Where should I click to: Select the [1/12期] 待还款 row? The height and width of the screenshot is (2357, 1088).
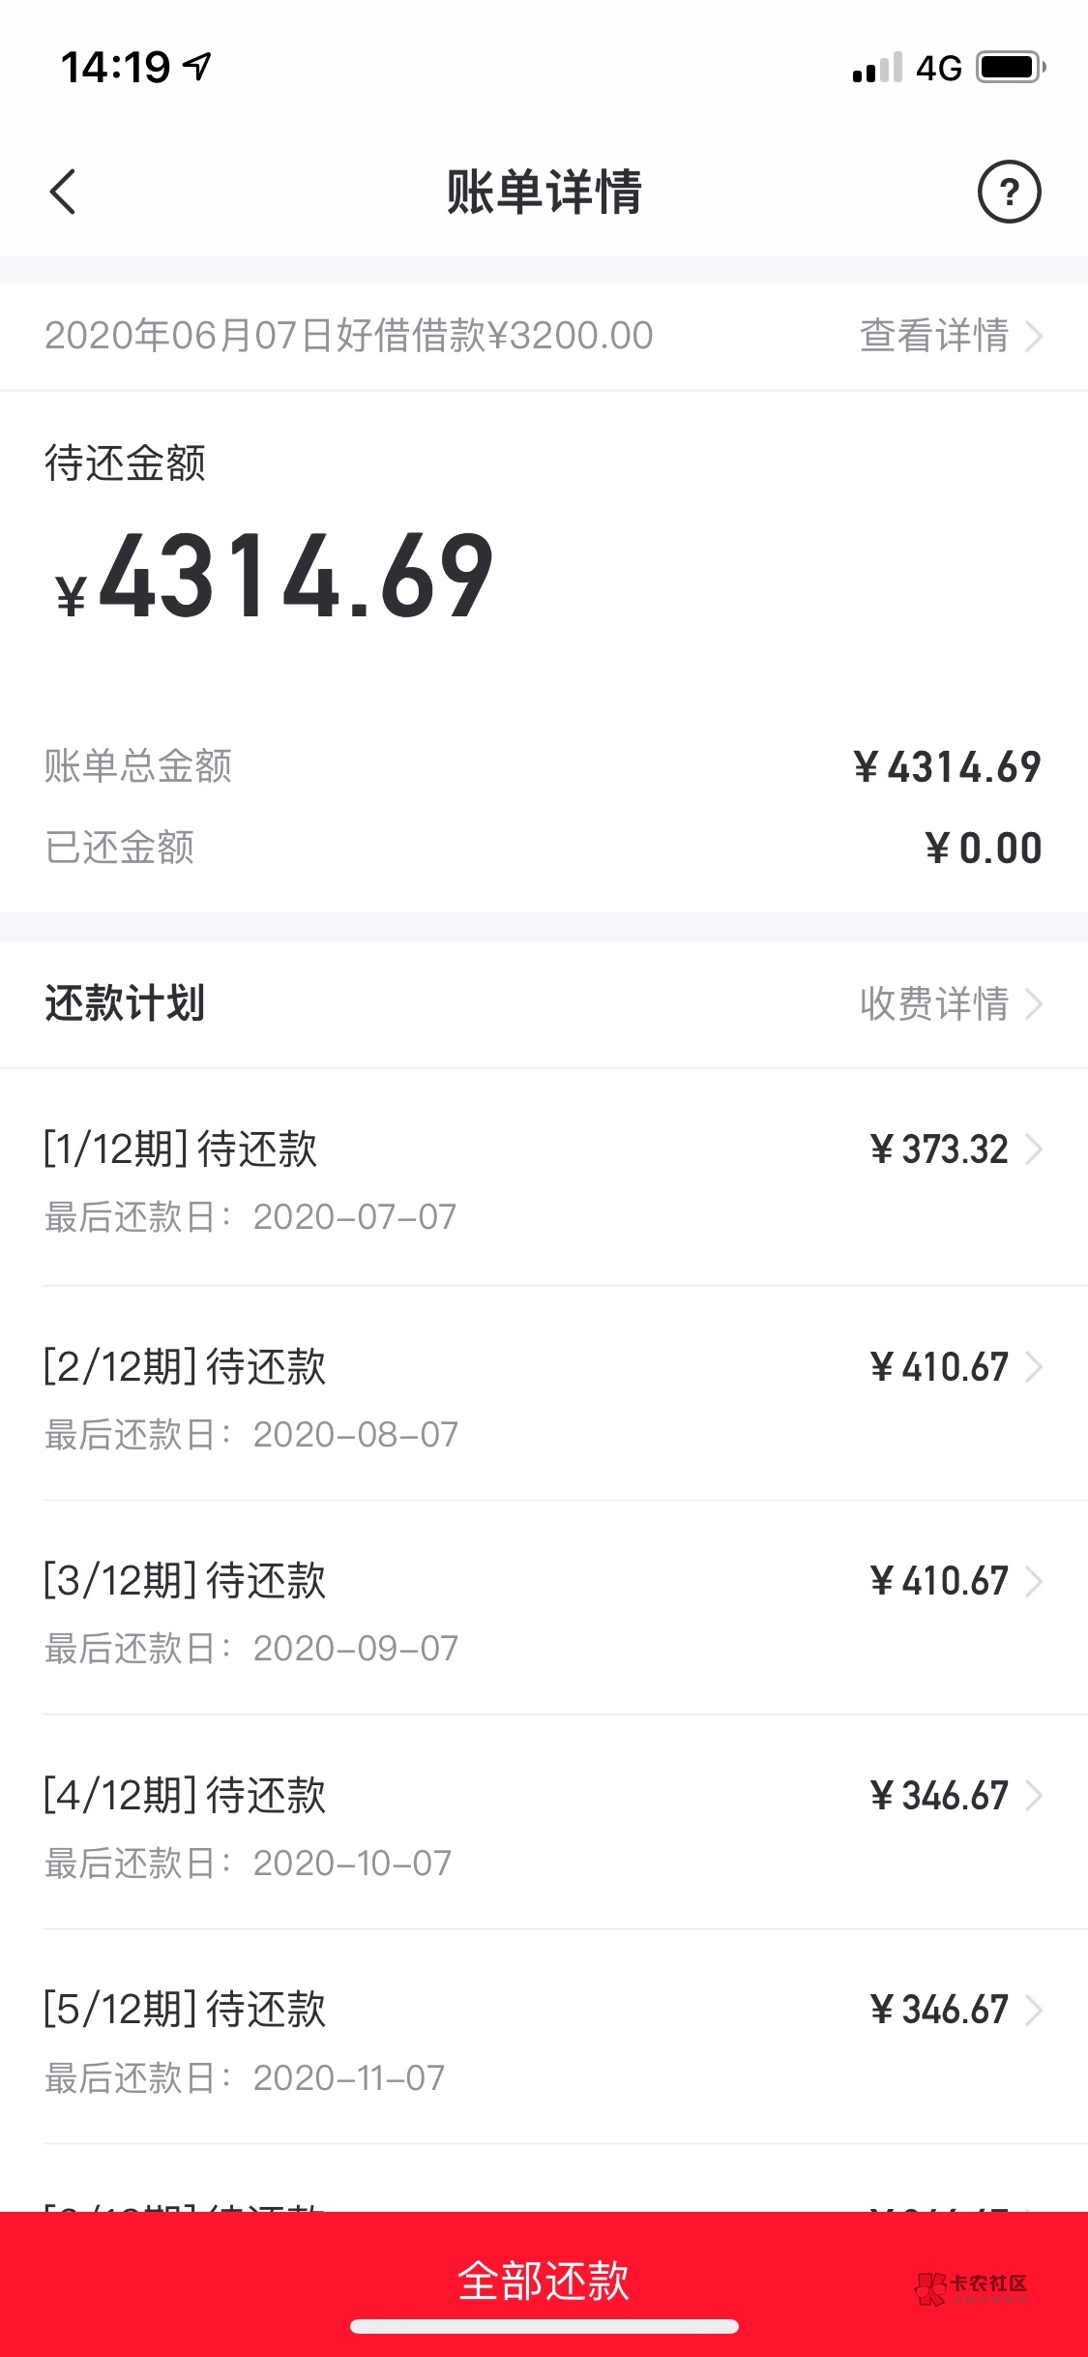[x=181, y=1149]
